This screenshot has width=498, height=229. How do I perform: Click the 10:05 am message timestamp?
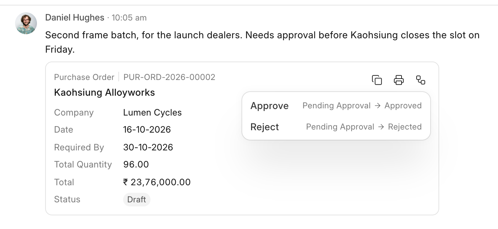point(129,17)
